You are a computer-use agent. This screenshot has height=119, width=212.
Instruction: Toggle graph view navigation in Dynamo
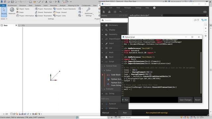204,20
